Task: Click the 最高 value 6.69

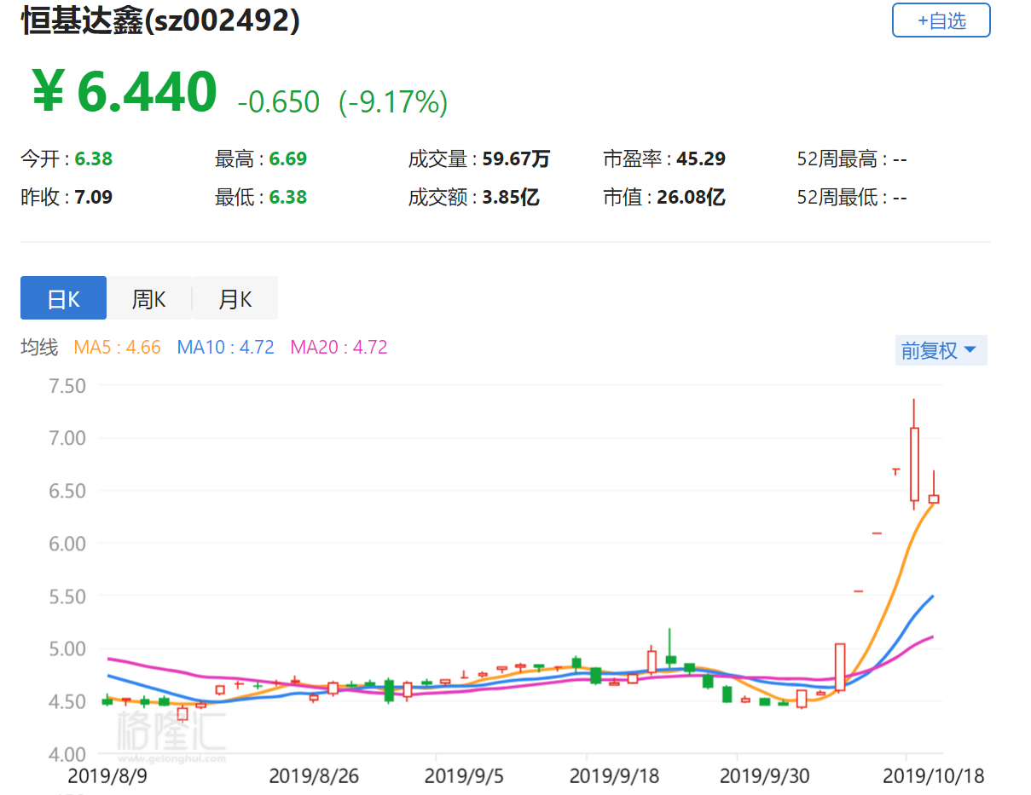Action: pyautogui.click(x=288, y=158)
